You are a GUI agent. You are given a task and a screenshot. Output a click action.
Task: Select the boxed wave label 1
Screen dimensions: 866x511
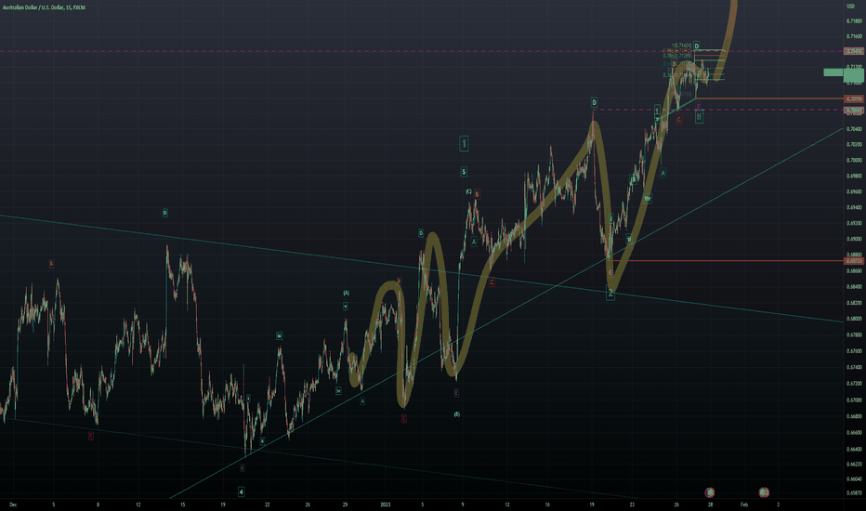click(x=464, y=144)
